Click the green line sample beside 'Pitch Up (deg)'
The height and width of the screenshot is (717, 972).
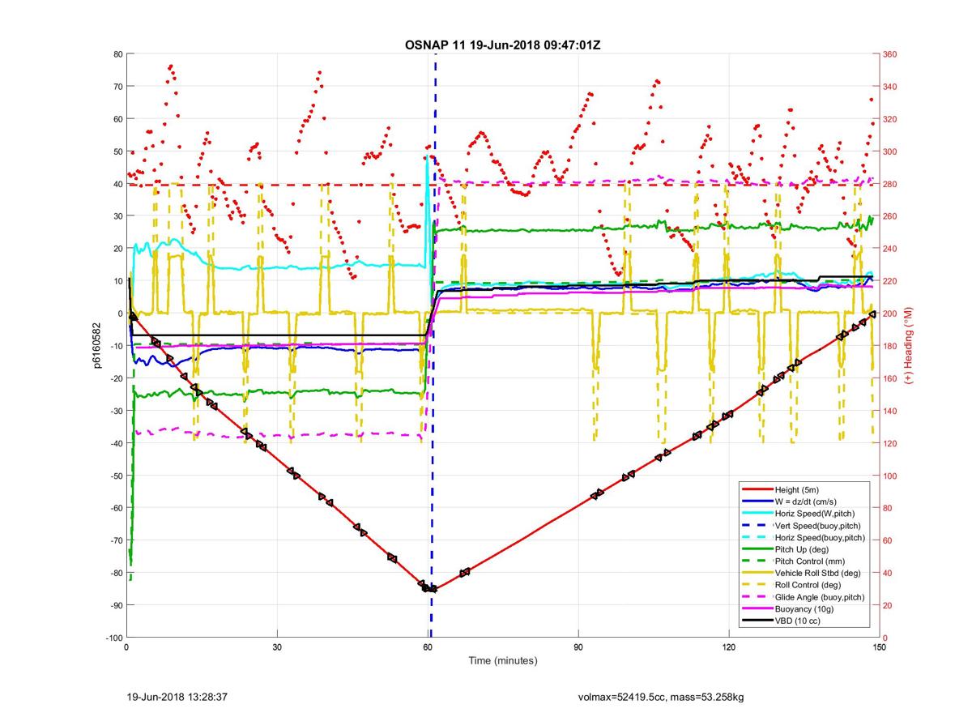[x=757, y=549]
